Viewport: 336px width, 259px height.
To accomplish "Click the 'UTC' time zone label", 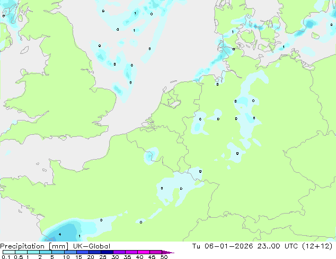I will pos(291,246).
